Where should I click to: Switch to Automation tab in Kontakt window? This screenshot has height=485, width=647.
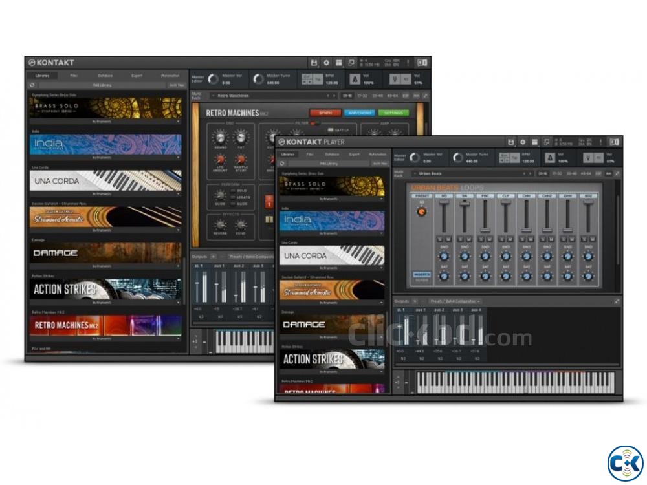click(x=170, y=76)
